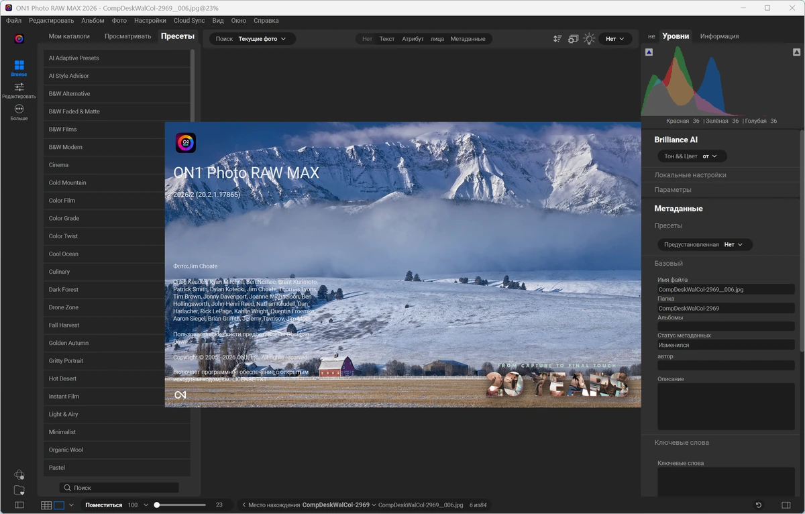Image resolution: width=805 pixels, height=514 pixels.
Task: Select the Уровни tab
Action: coord(676,36)
